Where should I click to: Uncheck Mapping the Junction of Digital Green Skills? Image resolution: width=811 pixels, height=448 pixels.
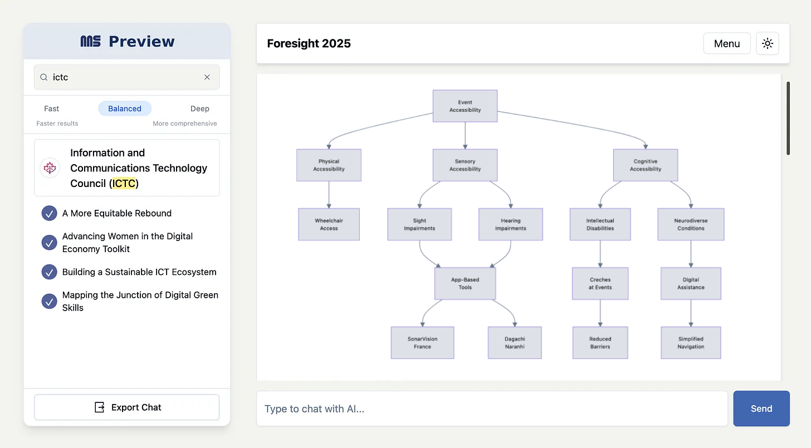coord(50,301)
